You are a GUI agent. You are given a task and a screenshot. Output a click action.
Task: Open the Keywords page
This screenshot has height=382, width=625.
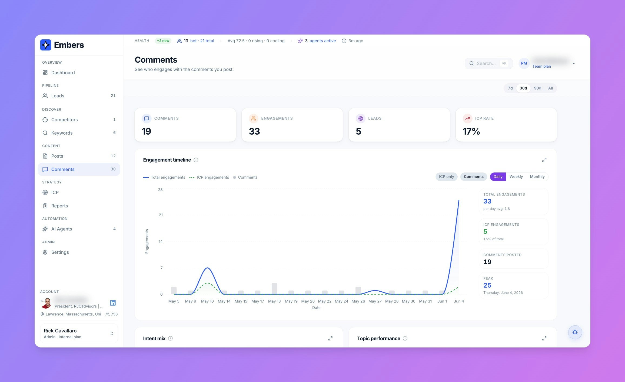(79, 133)
